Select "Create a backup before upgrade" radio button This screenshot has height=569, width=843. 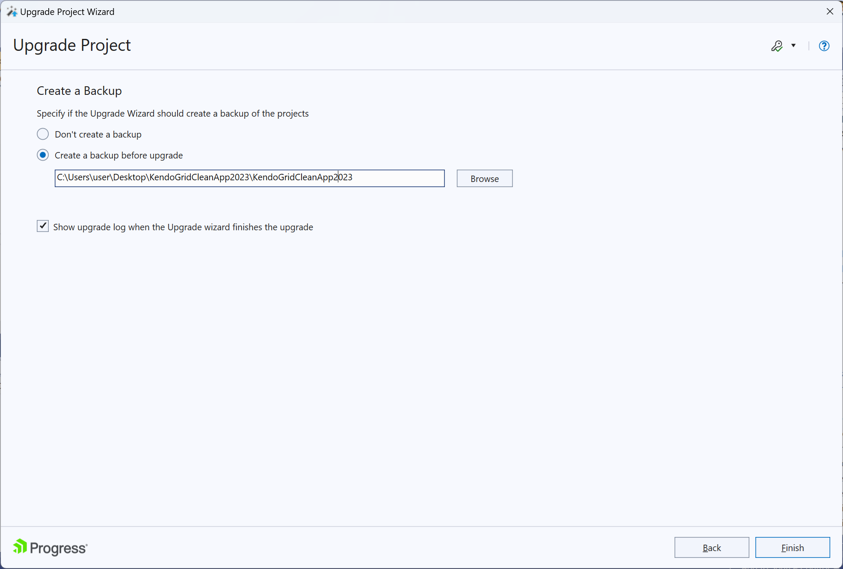(x=43, y=155)
